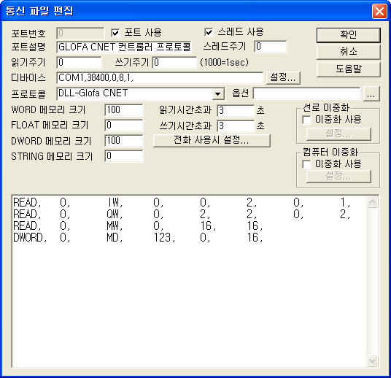Close the 통신 파일 편집 dialog
Viewport: 391px width, 378px height.
(379, 11)
